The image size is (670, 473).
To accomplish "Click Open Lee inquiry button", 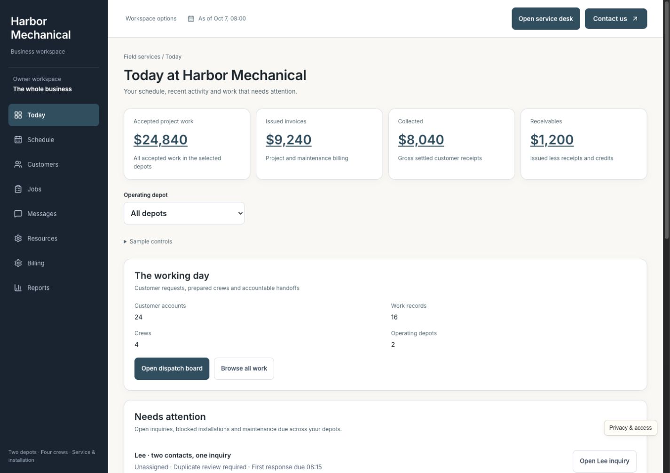I will click(604, 461).
